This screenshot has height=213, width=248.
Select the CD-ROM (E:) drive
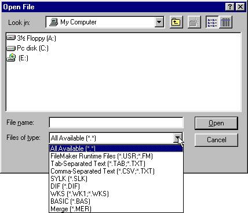coord(17,57)
